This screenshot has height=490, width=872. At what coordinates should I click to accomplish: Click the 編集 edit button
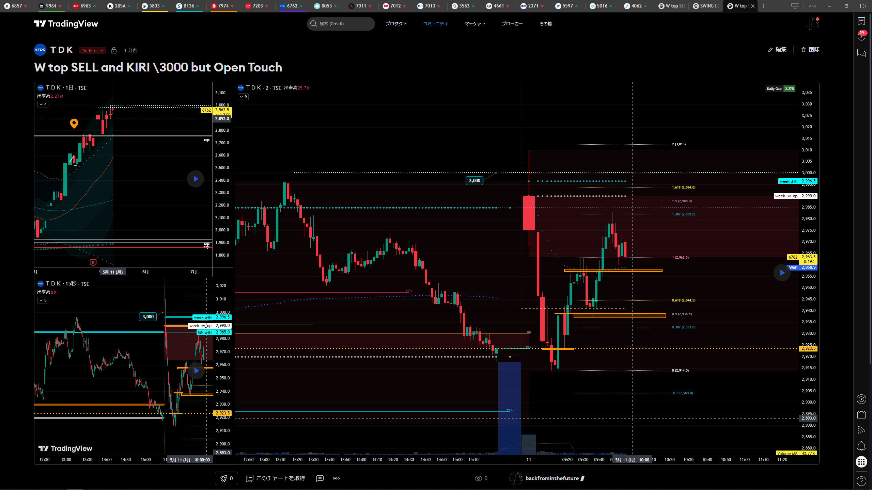click(x=777, y=49)
